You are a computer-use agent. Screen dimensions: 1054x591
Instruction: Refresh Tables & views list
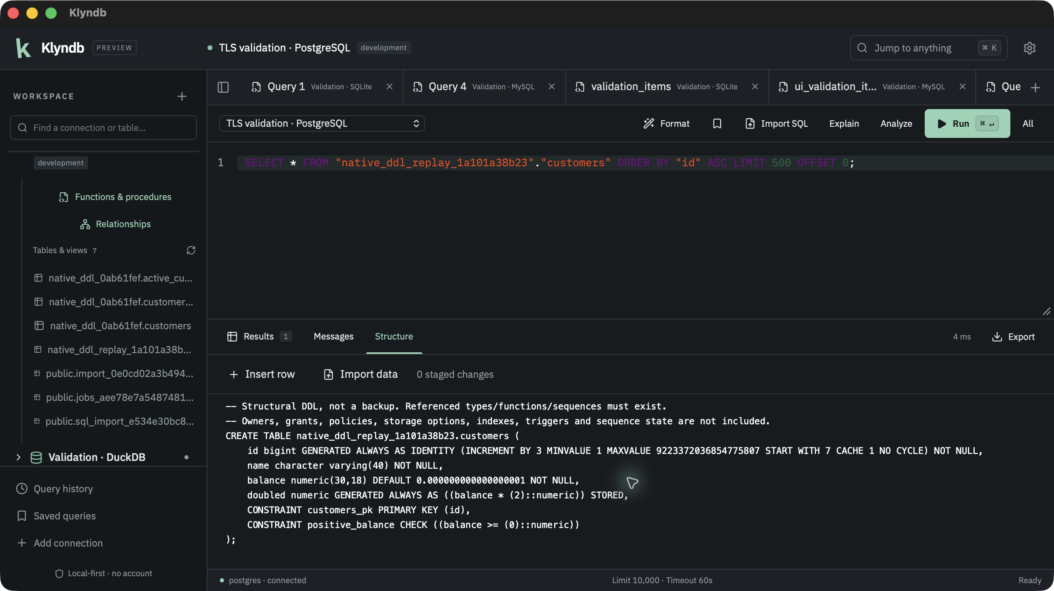coord(191,250)
